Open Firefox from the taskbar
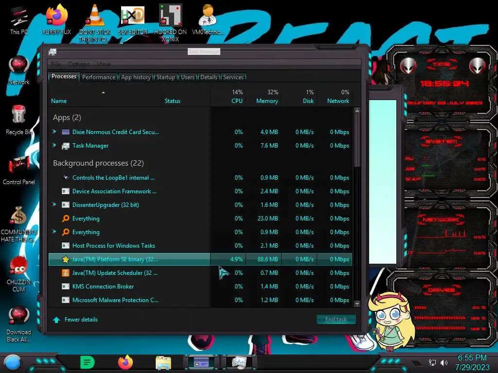This screenshot has height=373, width=498. [x=125, y=362]
